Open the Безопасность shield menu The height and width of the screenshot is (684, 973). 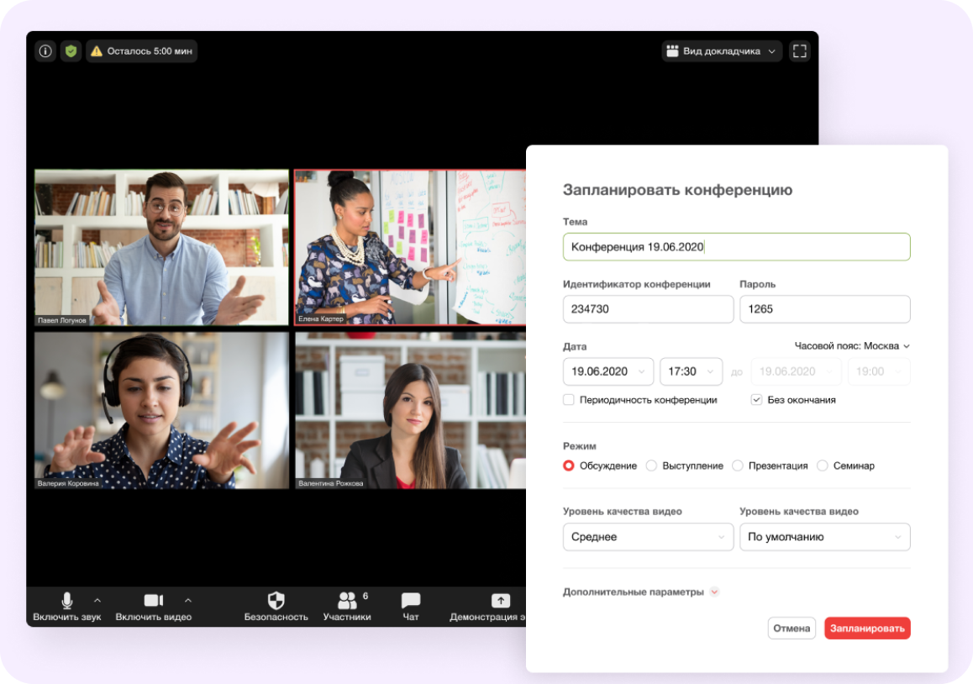(276, 607)
